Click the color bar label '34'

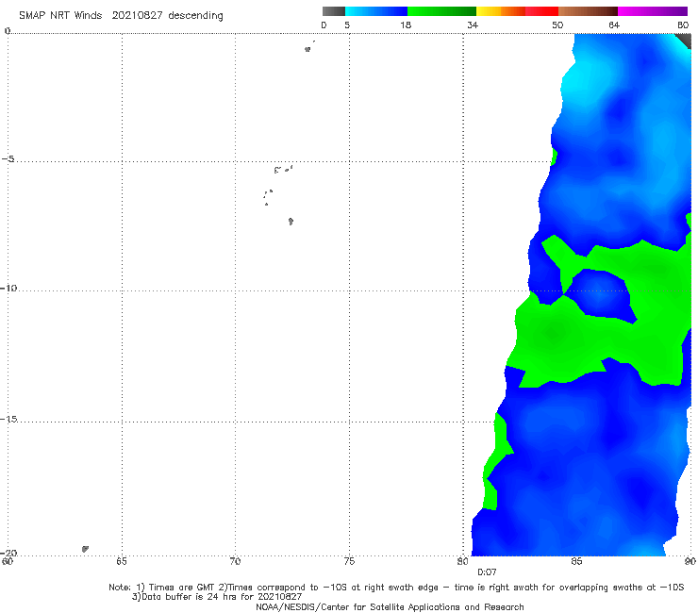(x=473, y=25)
